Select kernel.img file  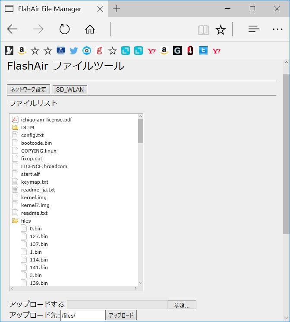pyautogui.click(x=34, y=198)
